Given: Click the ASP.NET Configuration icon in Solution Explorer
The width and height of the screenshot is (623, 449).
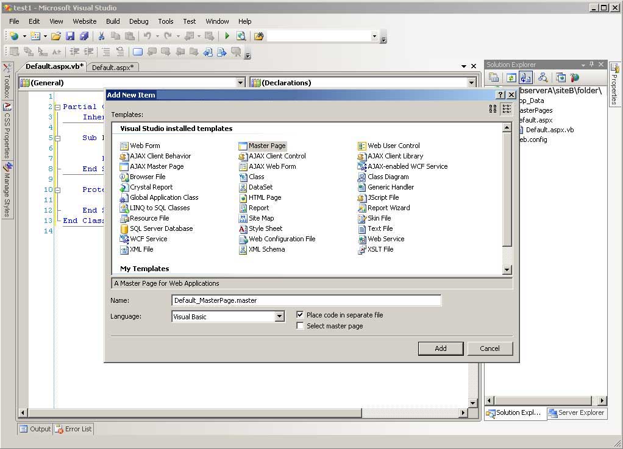Looking at the screenshot, I should coord(574,77).
